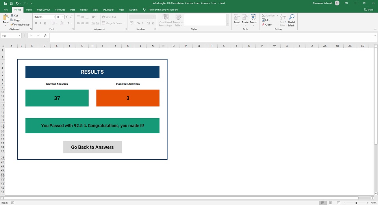Click the Insert Function fx icon

tap(45, 35)
